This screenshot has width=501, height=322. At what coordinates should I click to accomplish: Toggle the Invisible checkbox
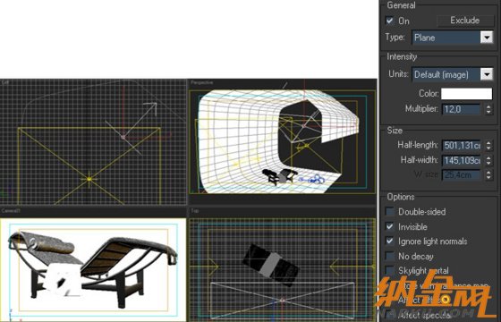(389, 226)
